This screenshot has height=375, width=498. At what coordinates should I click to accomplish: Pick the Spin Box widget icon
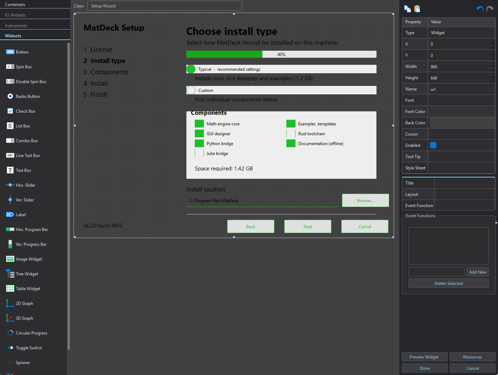[x=10, y=67]
